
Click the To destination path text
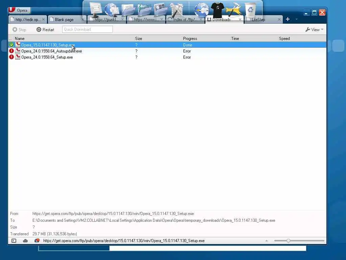[154, 220]
